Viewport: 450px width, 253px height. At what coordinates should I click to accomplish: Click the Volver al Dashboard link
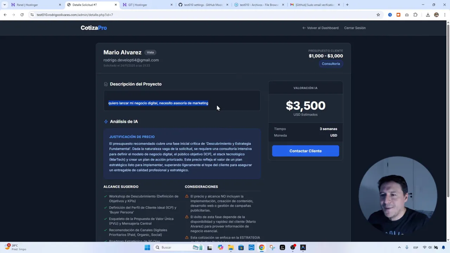[x=320, y=28]
